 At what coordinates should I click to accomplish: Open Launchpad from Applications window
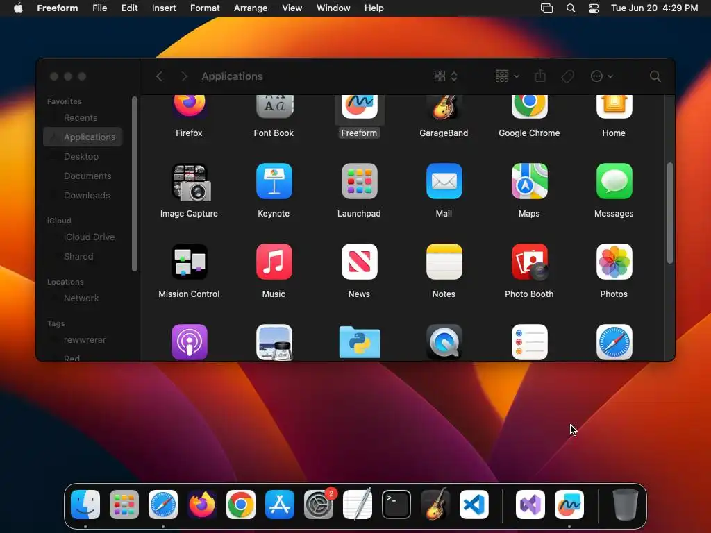click(359, 181)
